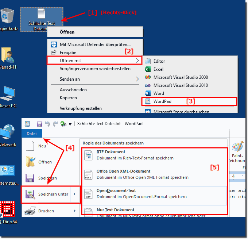Click the redo arrow in WordPad toolbar
Screen dimensions: 248x239
coord(55,124)
